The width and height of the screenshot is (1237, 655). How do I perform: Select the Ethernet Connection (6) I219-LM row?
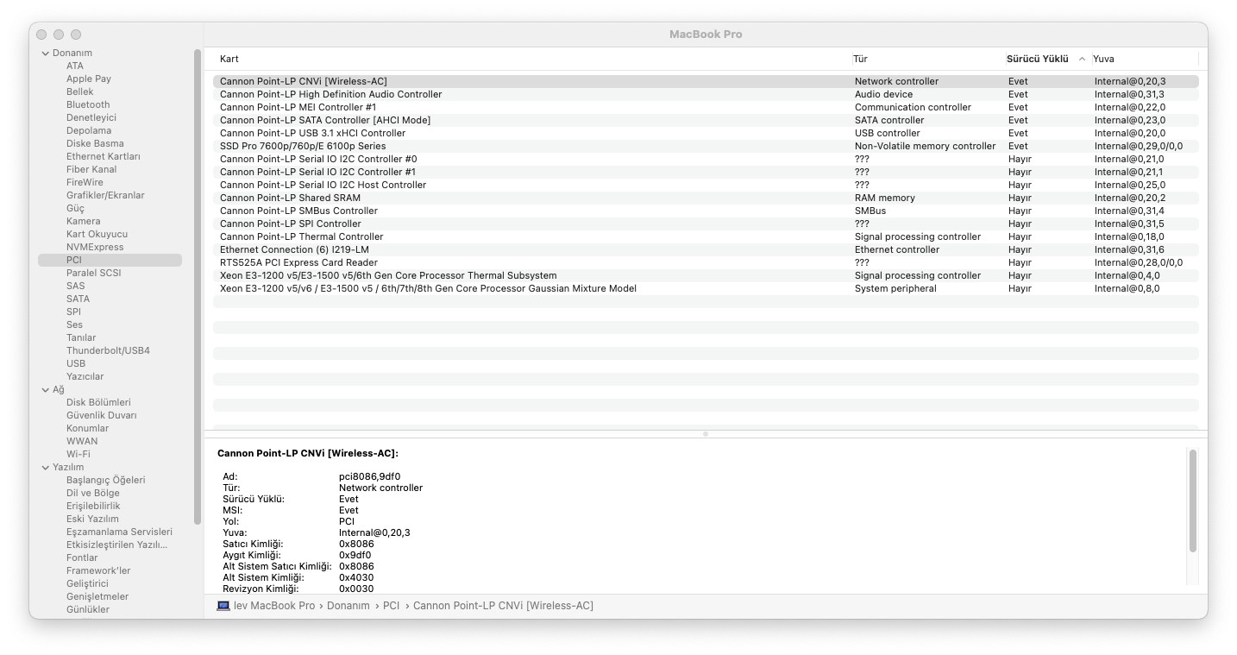[x=706, y=249]
